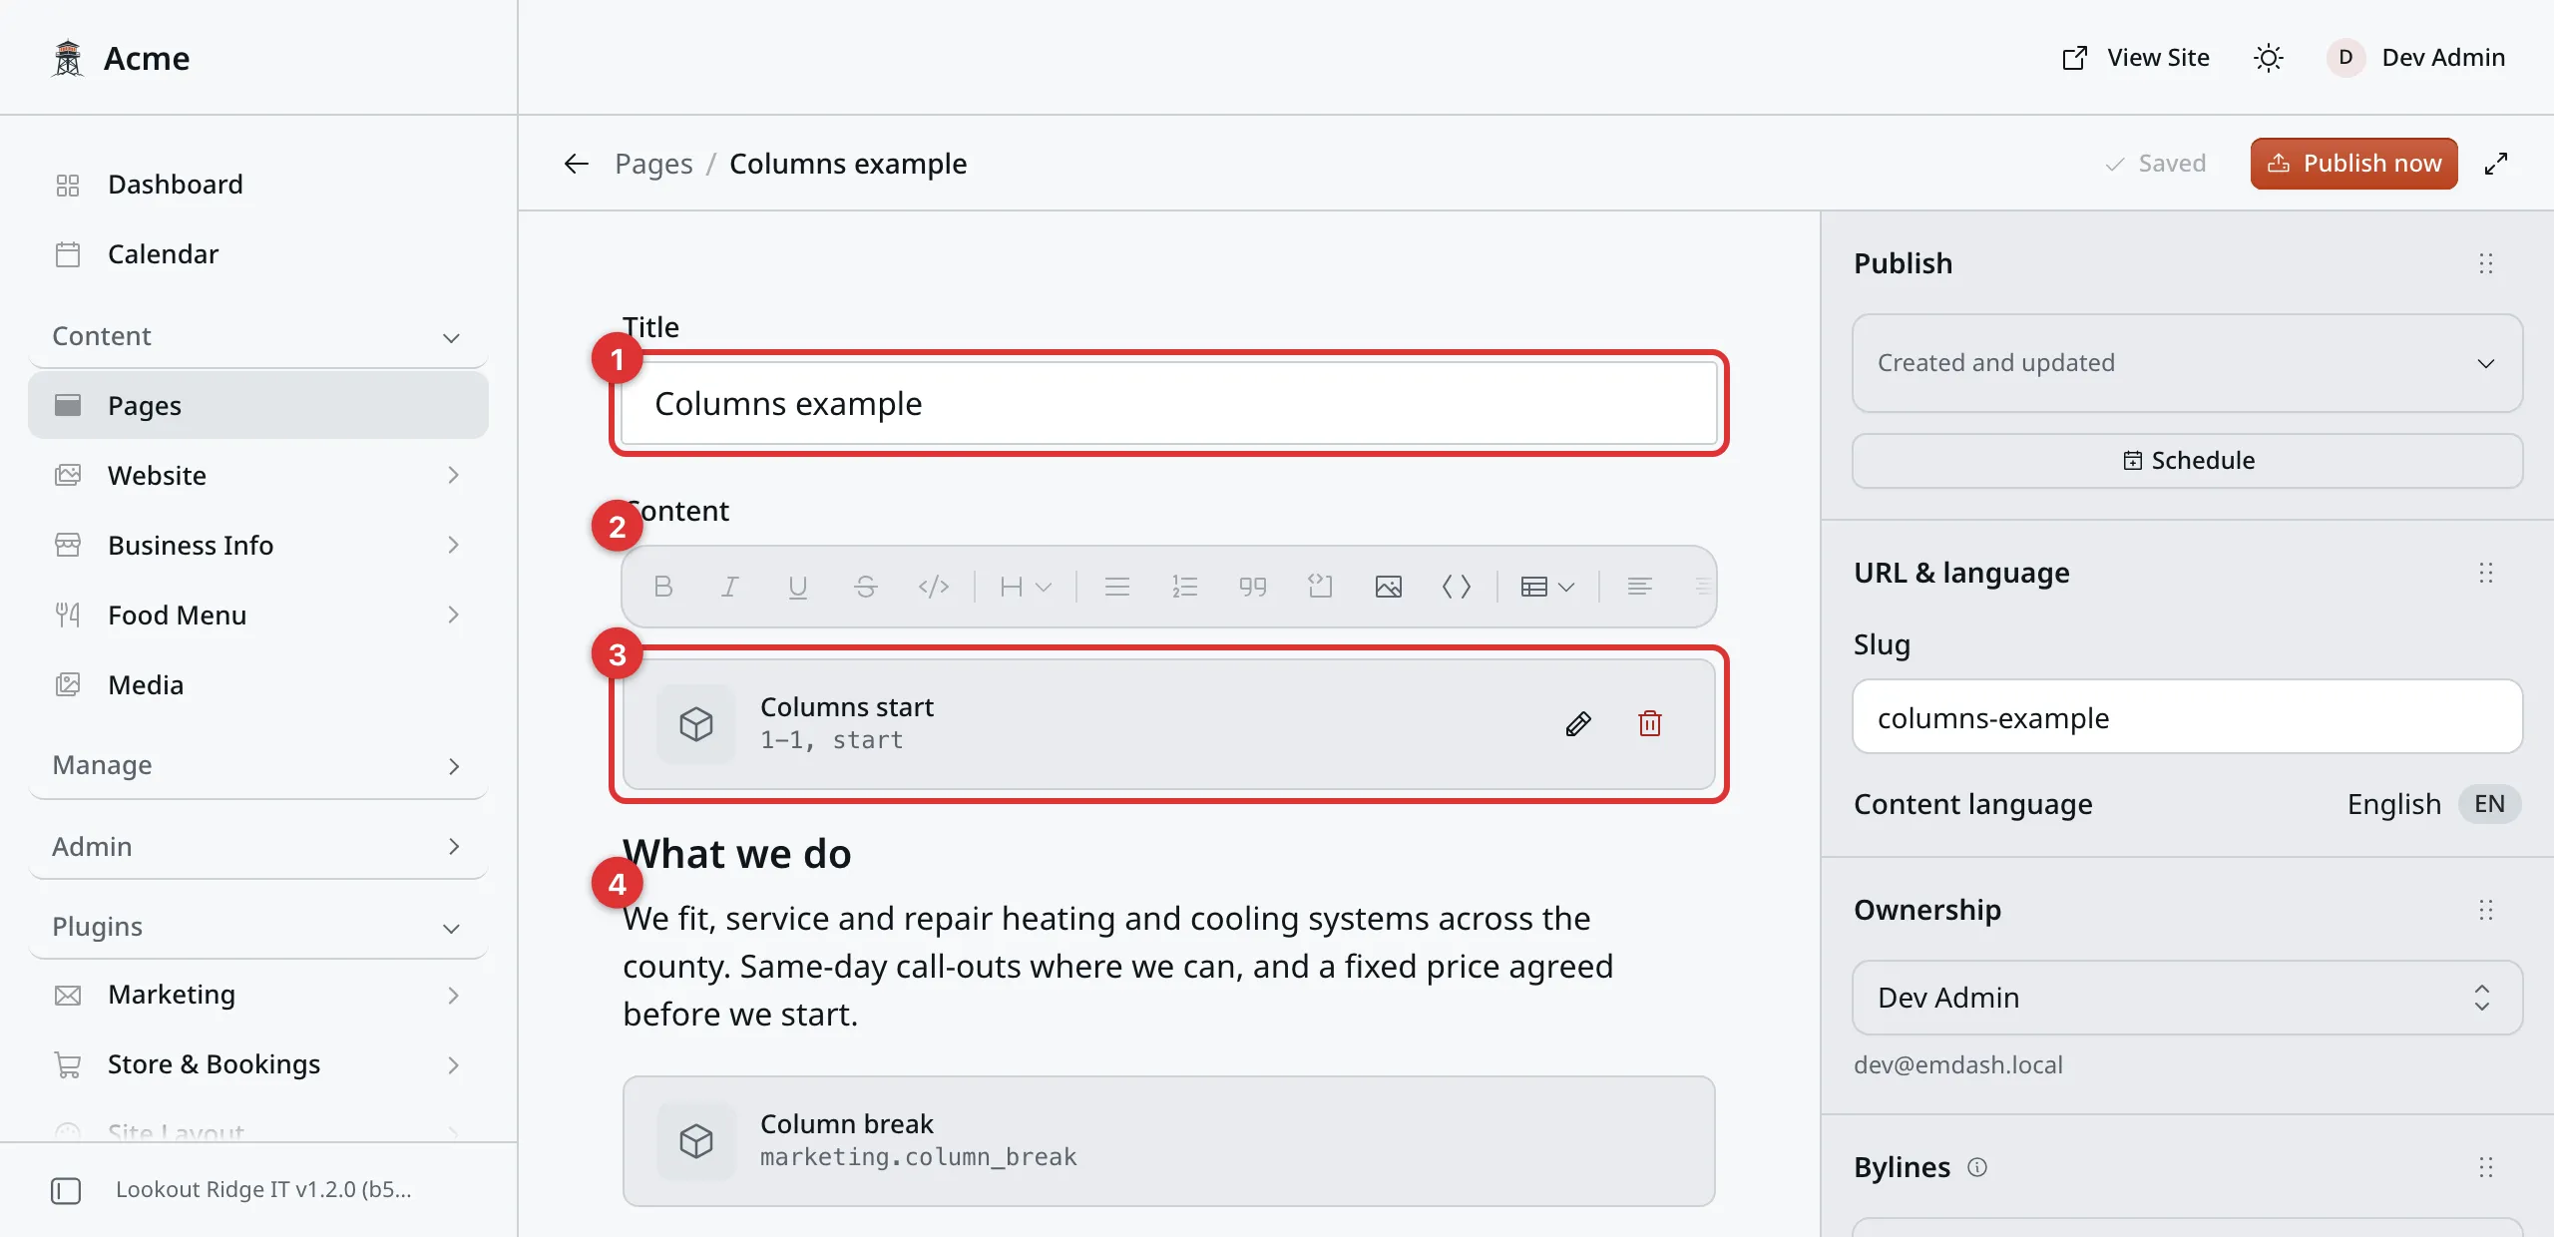The width and height of the screenshot is (2554, 1237).
Task: Align text left in toolbar
Action: [1640, 587]
